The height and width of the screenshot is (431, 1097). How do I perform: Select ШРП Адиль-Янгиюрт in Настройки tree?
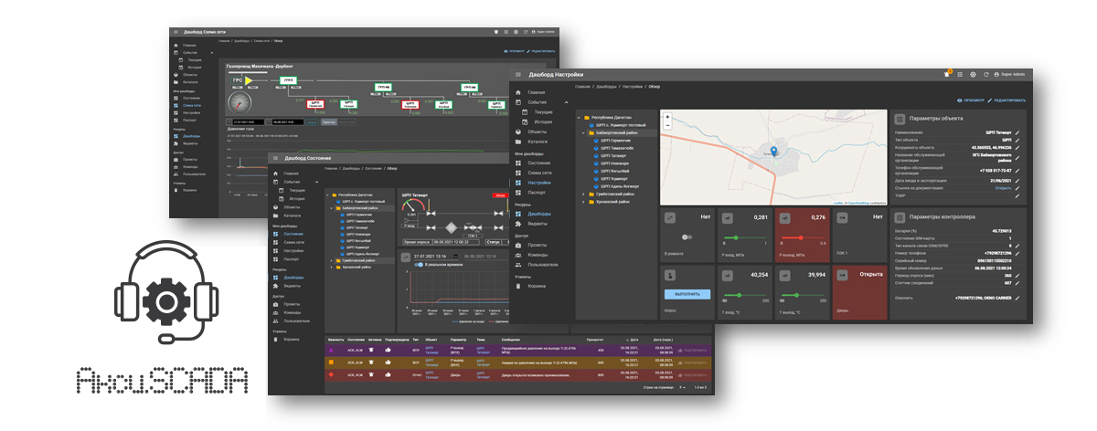[619, 185]
